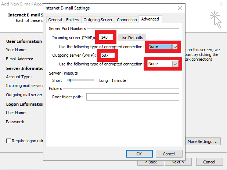Screen dimensions: 227x170
Task: Cancel the Internet E-mail Settings dialog
Action: click(169, 154)
